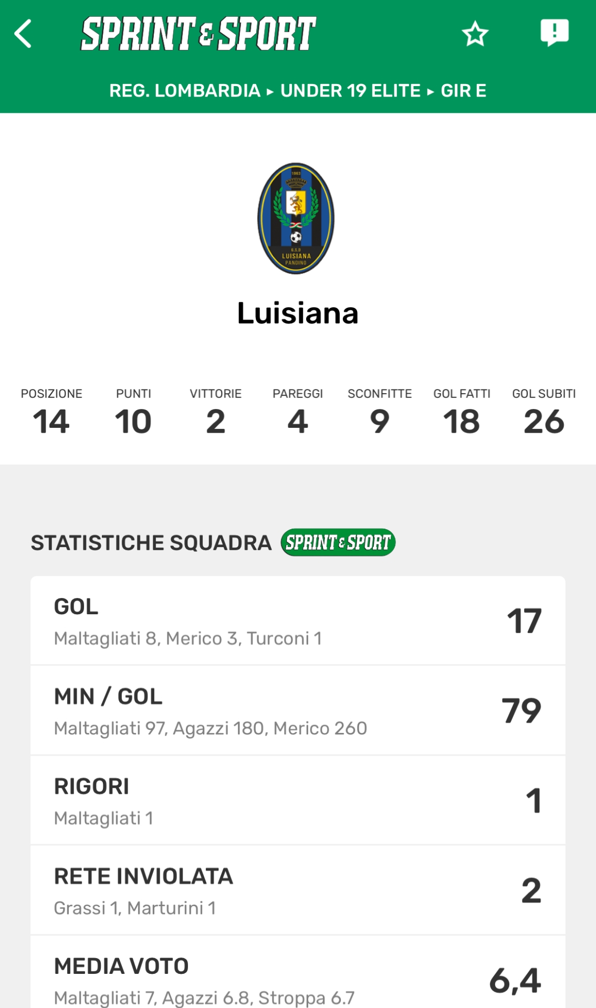The height and width of the screenshot is (1008, 596).
Task: Toggle the favorite star icon
Action: (475, 34)
